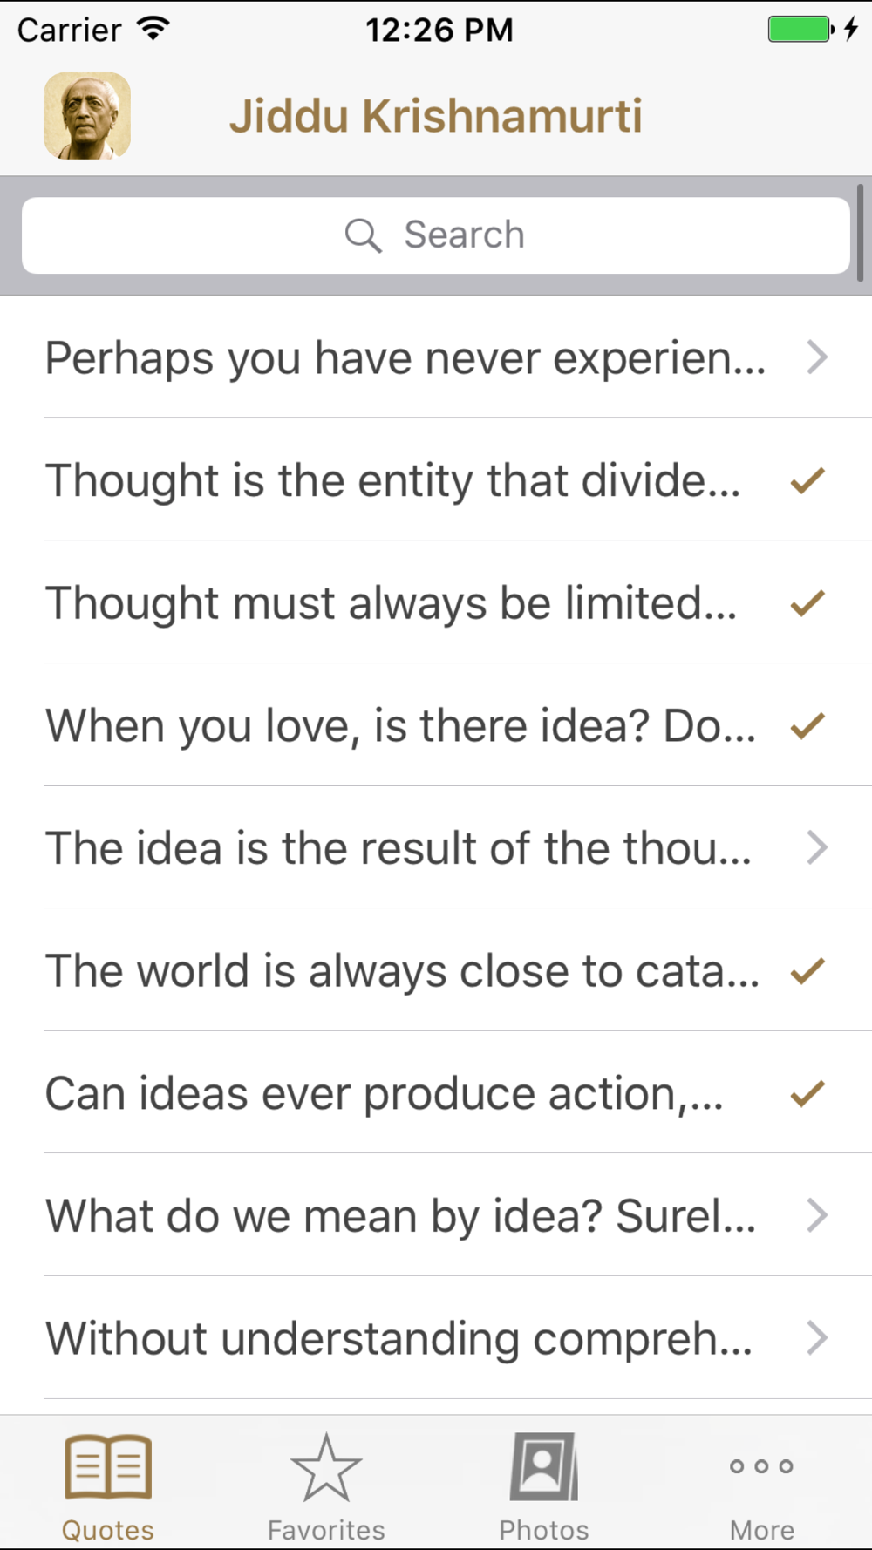872x1550 pixels.
Task: Open the Quotes book icon
Action: click(x=108, y=1466)
